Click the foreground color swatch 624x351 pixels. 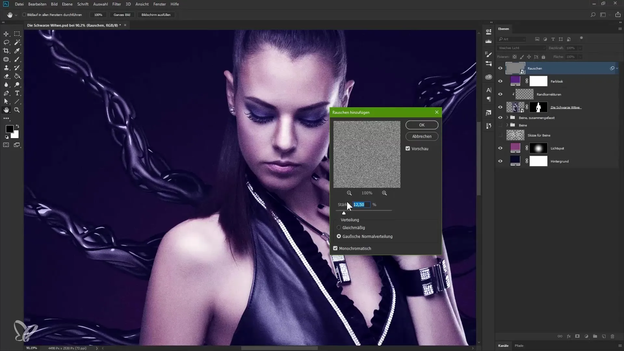[9, 129]
